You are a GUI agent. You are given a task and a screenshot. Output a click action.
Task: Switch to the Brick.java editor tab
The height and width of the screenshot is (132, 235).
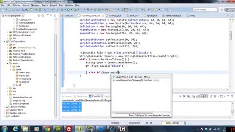[x=133, y=15]
